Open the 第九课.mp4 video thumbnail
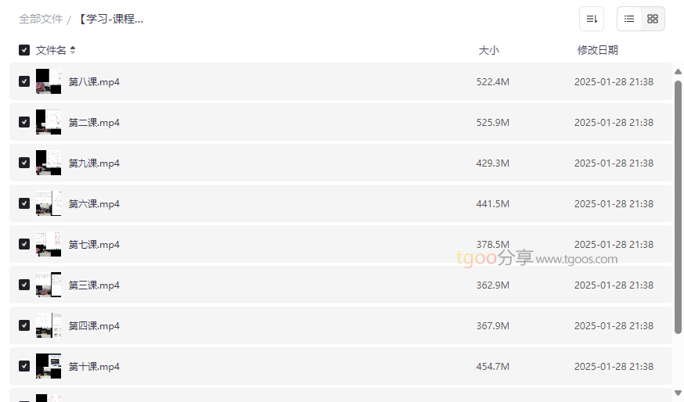Screen dimensions: 684x402 tap(49, 163)
